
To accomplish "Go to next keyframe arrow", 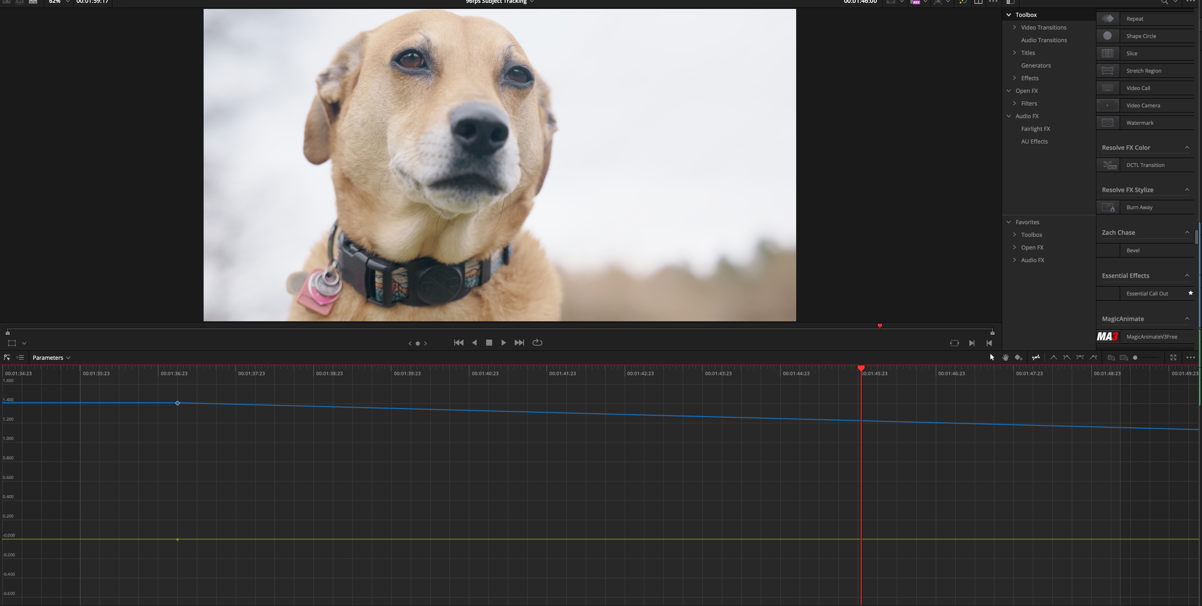I will tap(426, 343).
